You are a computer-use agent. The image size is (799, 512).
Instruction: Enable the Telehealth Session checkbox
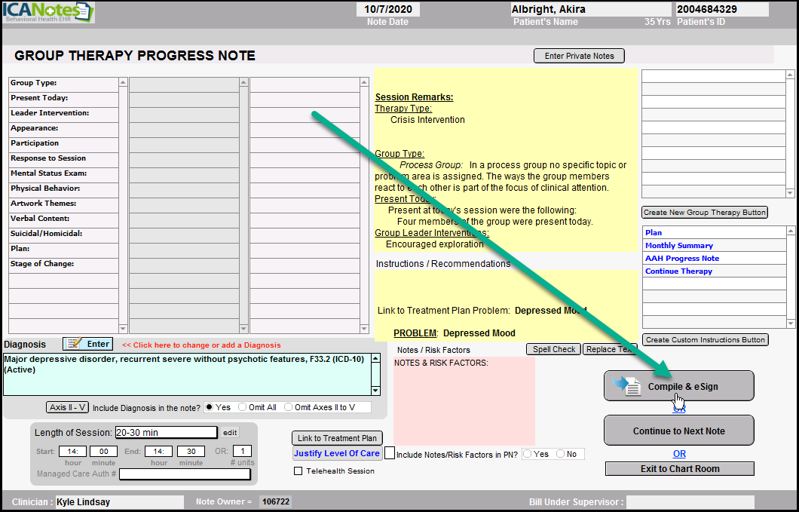click(x=298, y=471)
